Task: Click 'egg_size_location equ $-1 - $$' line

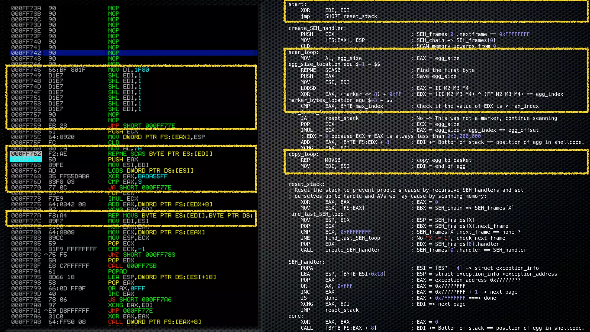Action: (334, 64)
